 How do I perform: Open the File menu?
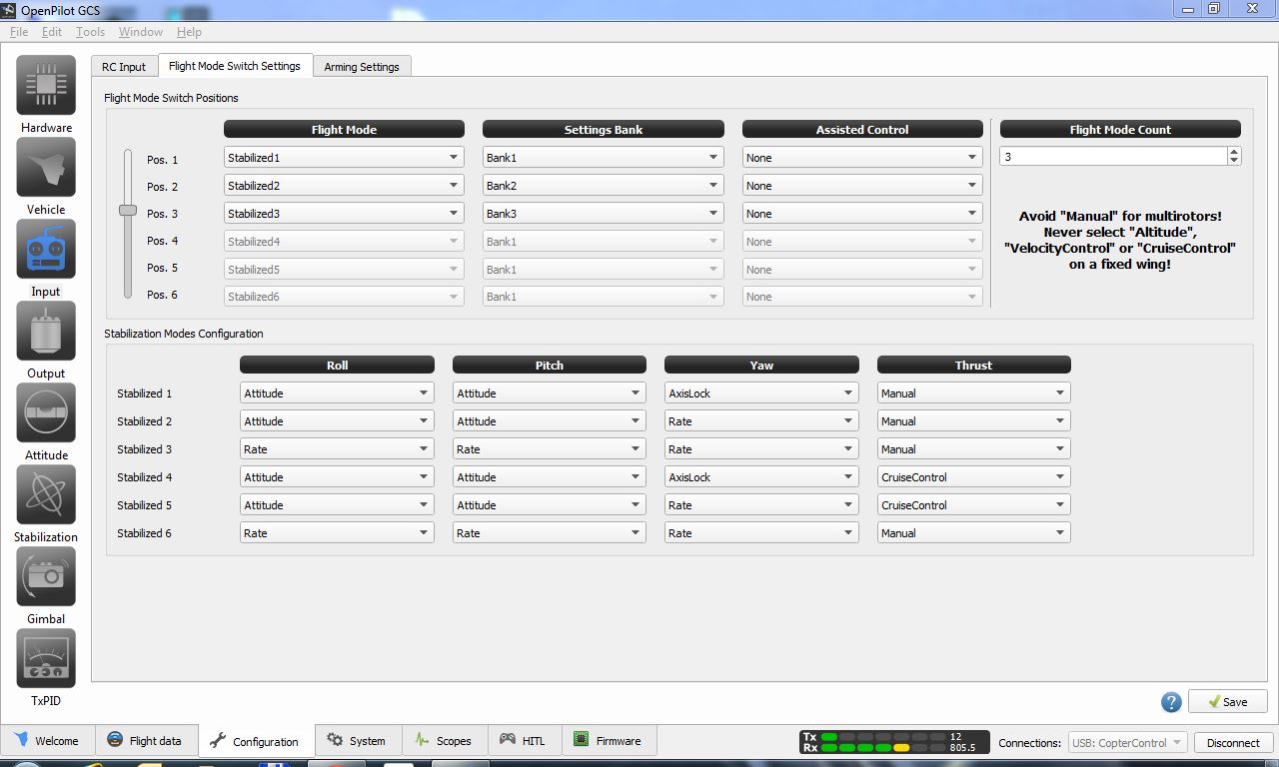coord(19,32)
